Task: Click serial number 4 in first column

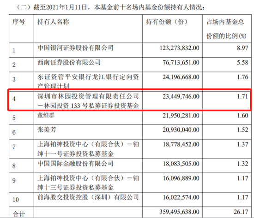Action: pyautogui.click(x=14, y=99)
